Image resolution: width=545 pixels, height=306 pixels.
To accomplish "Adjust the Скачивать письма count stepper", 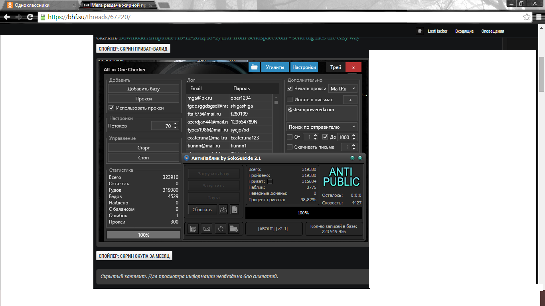I will [354, 147].
